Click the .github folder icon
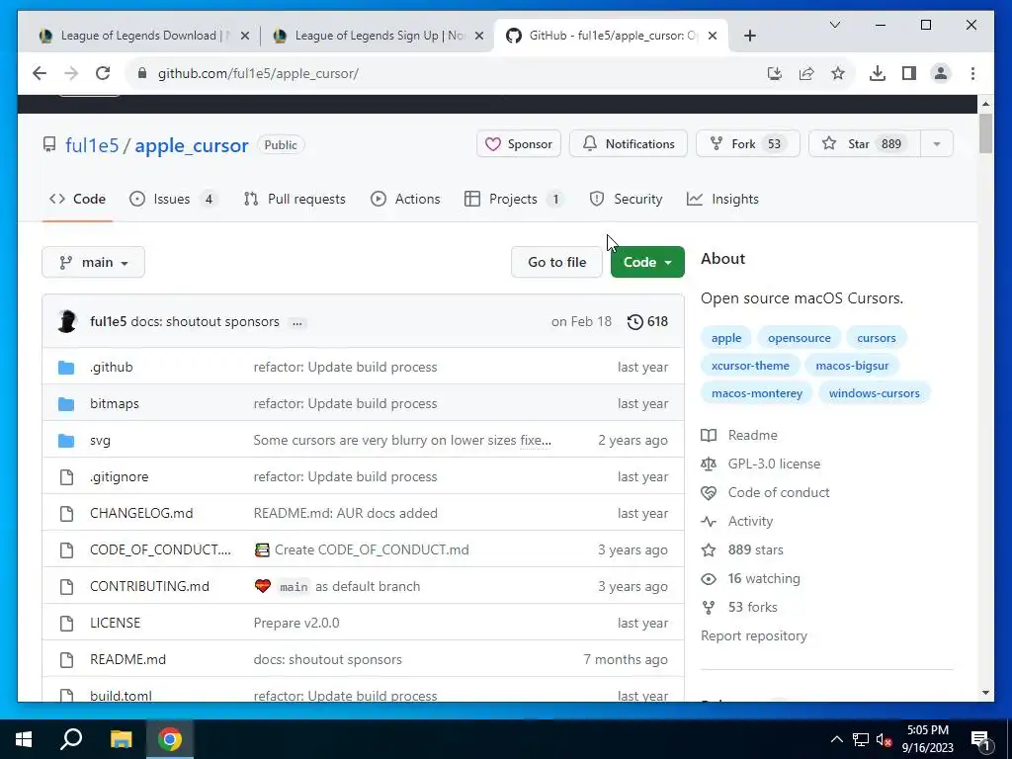The height and width of the screenshot is (759, 1012). point(66,368)
